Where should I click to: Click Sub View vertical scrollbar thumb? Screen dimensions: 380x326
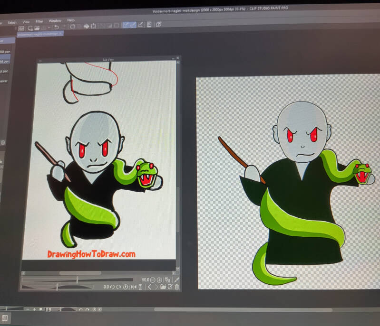pyautogui.click(x=178, y=209)
